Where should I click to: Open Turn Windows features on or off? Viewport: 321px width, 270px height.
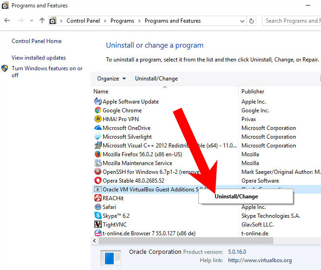tap(47, 72)
